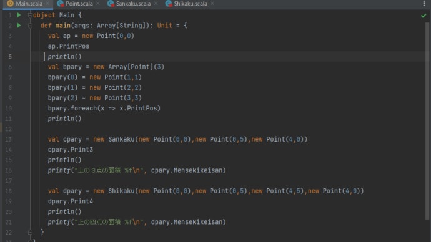This screenshot has height=242, width=431.
Task: Click println() on line 20
Action: pos(64,212)
